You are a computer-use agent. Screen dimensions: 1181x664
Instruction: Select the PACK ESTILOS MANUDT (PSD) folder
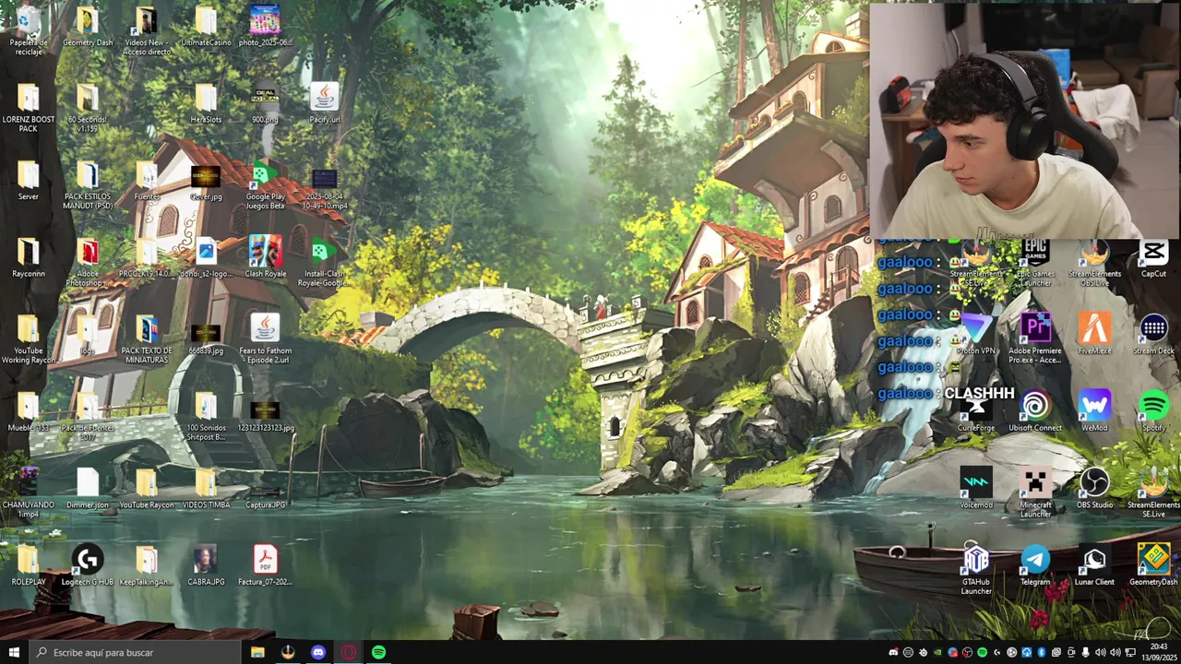coord(88,184)
